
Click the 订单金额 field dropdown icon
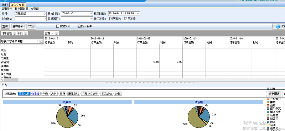point(15,33)
